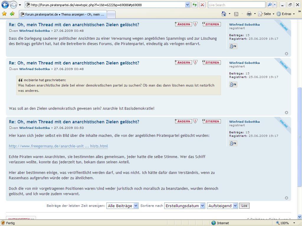Open the first post's title link
This screenshot has width=302, height=226.
[x=74, y=25]
